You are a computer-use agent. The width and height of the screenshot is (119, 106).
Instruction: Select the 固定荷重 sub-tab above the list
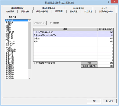(x=12, y=17)
